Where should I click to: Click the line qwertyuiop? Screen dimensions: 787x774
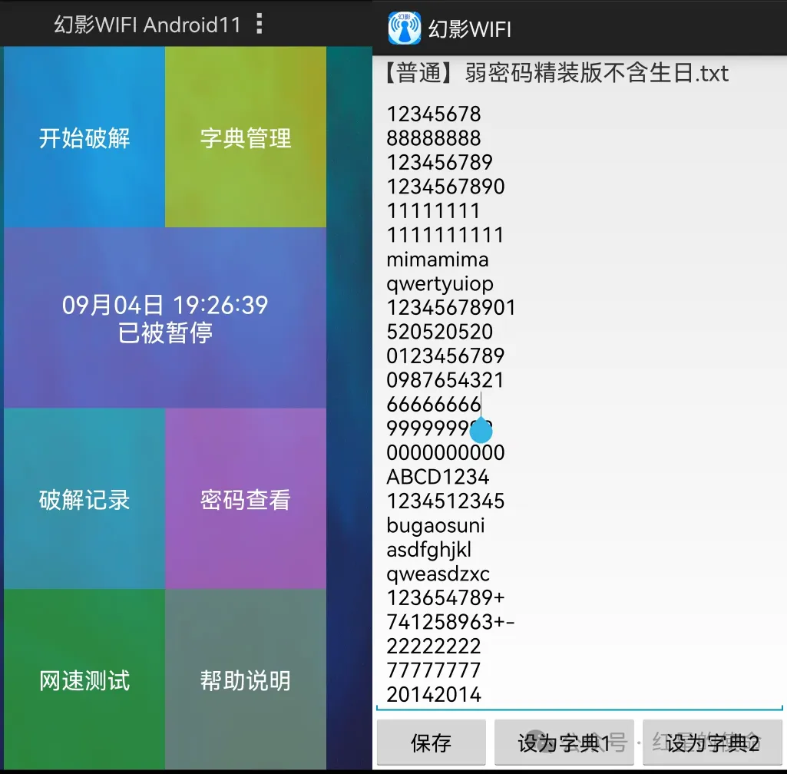[x=440, y=284]
